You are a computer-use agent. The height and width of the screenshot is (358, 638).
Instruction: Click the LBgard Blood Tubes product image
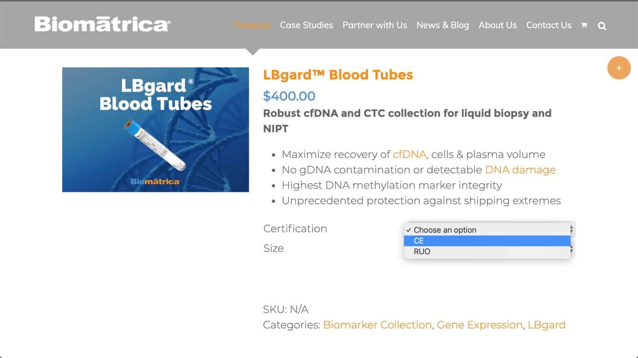(x=156, y=129)
